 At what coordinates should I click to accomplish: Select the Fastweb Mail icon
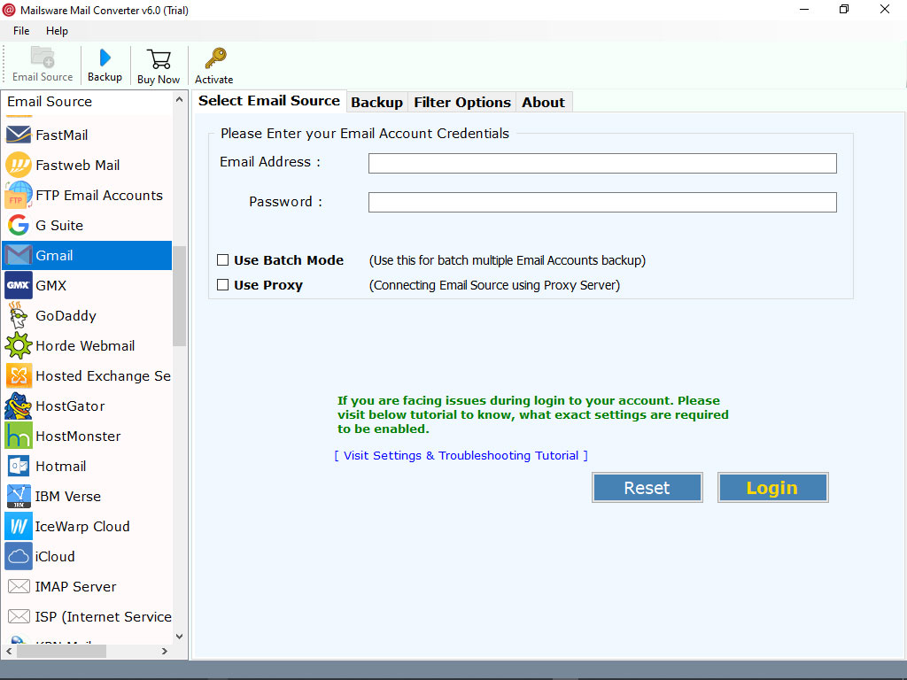tap(19, 165)
